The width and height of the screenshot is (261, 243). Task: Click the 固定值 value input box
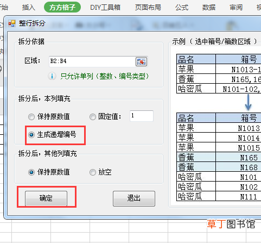[x=142, y=116]
